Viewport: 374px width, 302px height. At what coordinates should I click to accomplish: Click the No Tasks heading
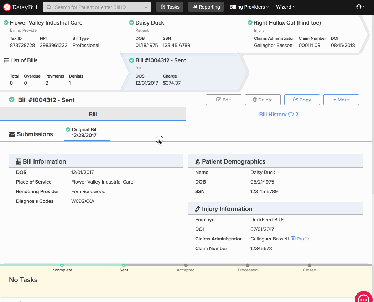[23, 280]
